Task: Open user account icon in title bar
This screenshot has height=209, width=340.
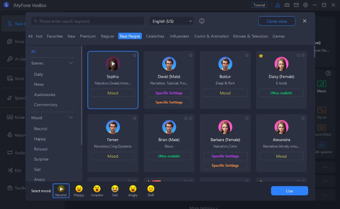Action: pos(278,5)
